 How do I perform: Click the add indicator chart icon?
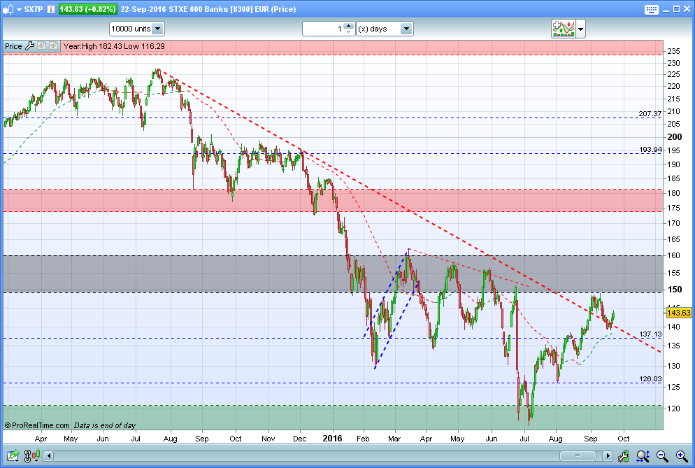tap(564, 29)
